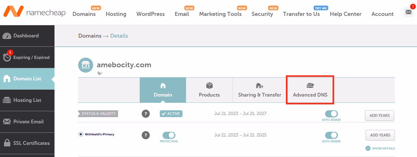Click the Namecheap logo
417x157 pixels.
34,12
